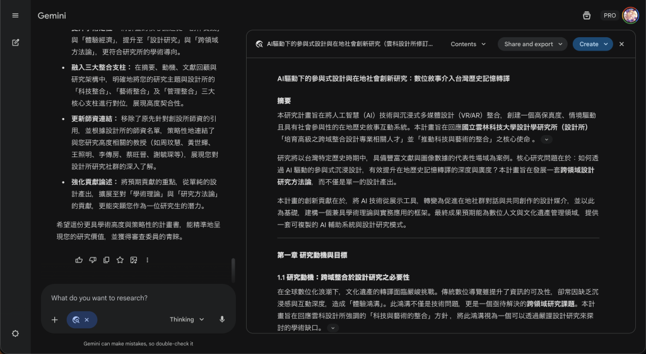Open the account profile avatar
The width and height of the screenshot is (646, 354).
[x=630, y=16]
